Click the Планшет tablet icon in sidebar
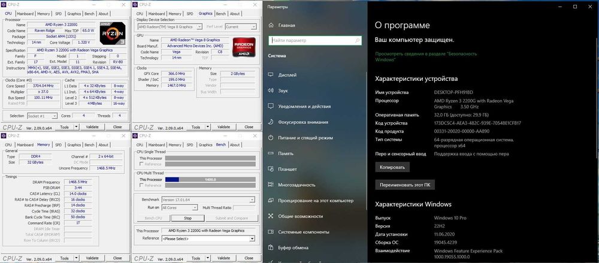 [271, 169]
